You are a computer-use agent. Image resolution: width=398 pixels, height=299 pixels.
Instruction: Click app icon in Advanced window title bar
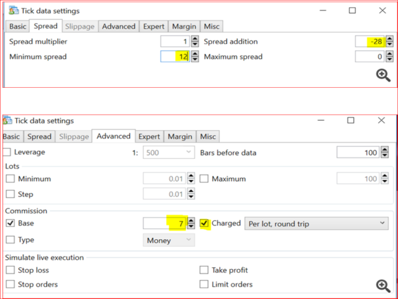click(x=7, y=120)
